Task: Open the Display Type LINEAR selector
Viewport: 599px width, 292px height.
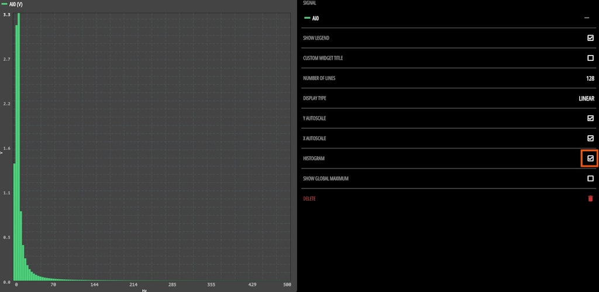Action: (x=586, y=98)
